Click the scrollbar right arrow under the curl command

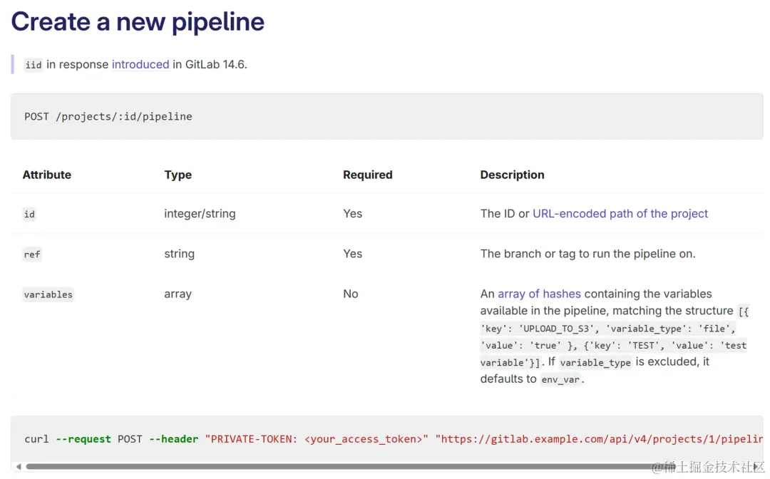coord(756,467)
